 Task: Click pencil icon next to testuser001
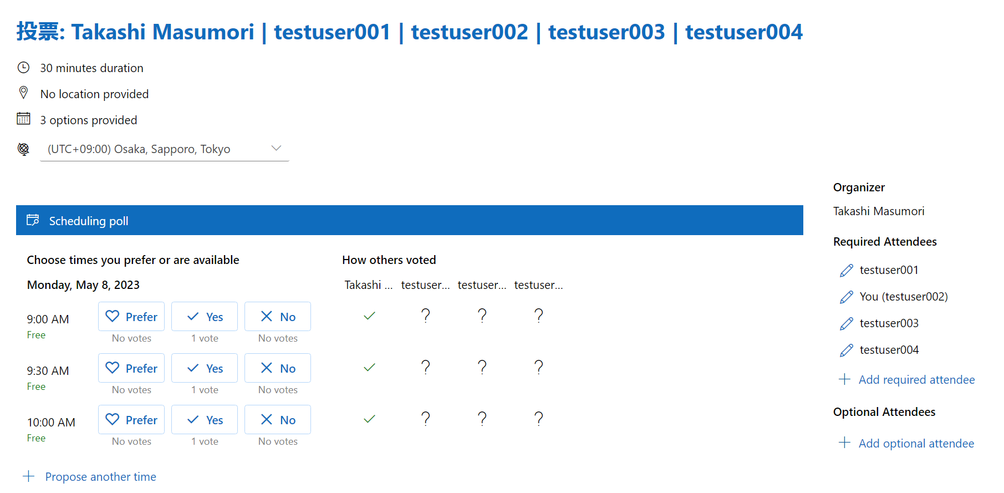click(846, 271)
